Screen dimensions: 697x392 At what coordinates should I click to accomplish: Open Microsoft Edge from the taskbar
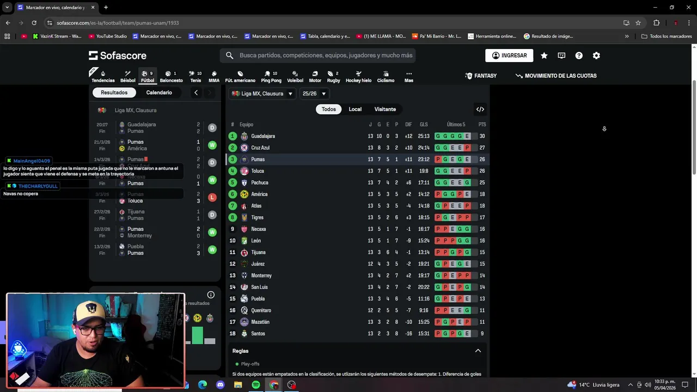point(202,385)
